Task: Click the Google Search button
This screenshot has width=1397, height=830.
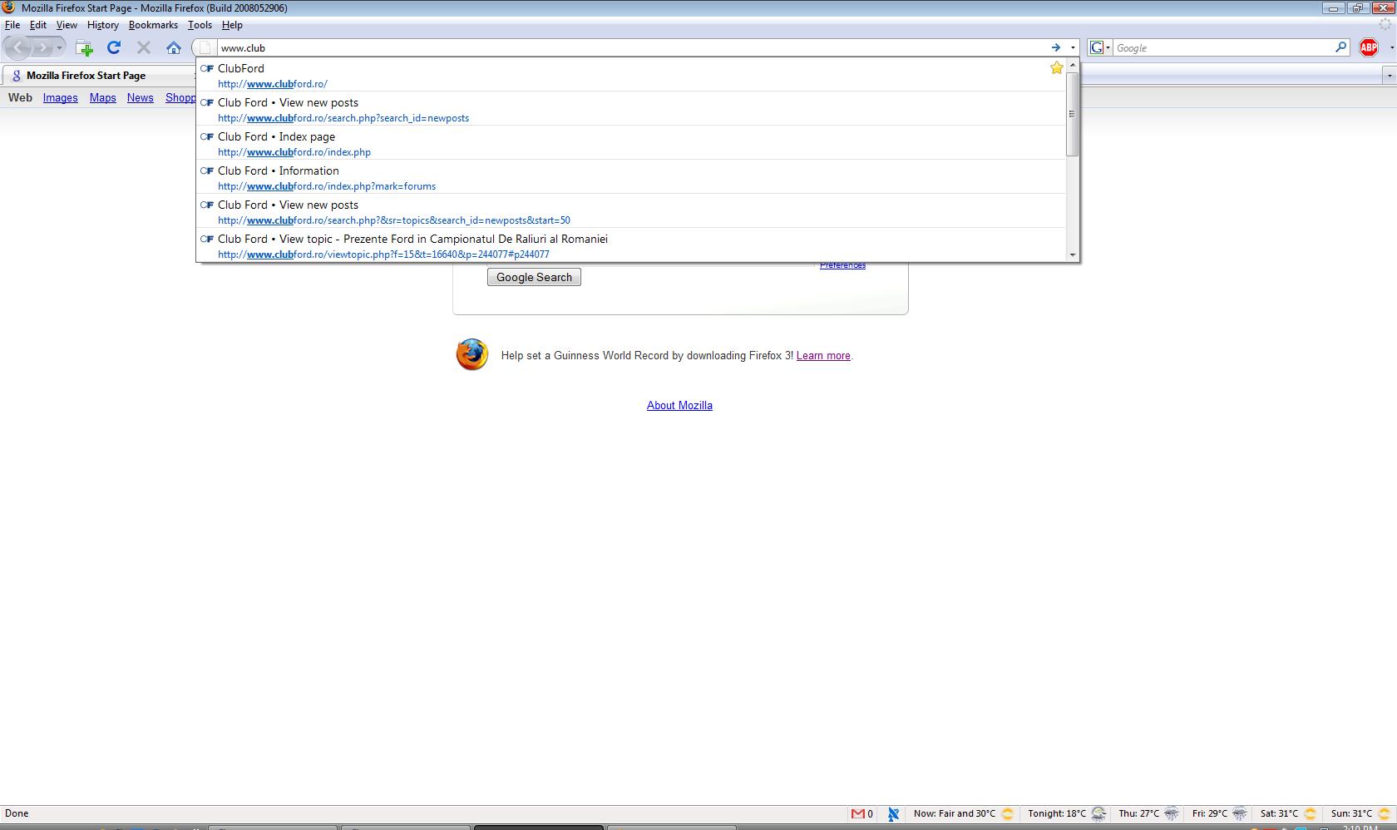Action: point(534,277)
